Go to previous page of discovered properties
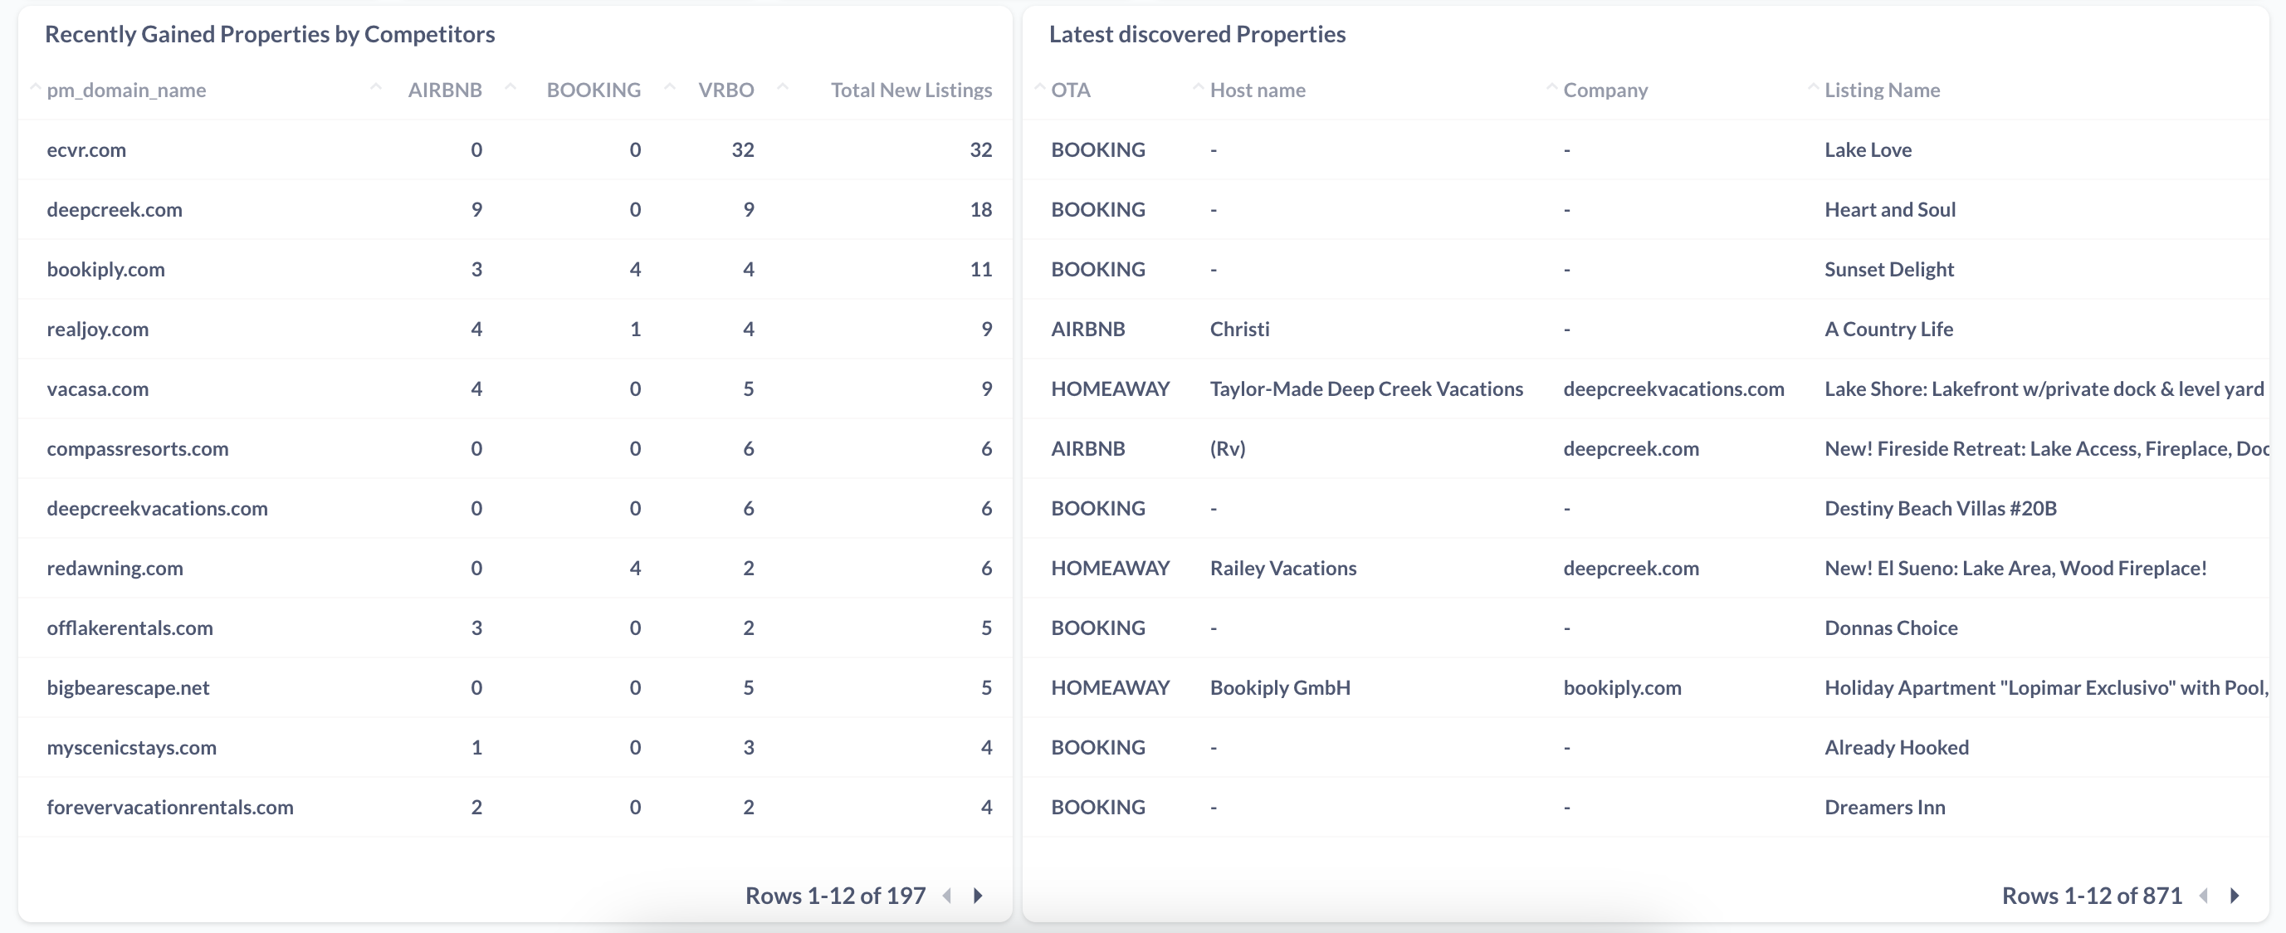2286x933 pixels. click(x=2204, y=895)
